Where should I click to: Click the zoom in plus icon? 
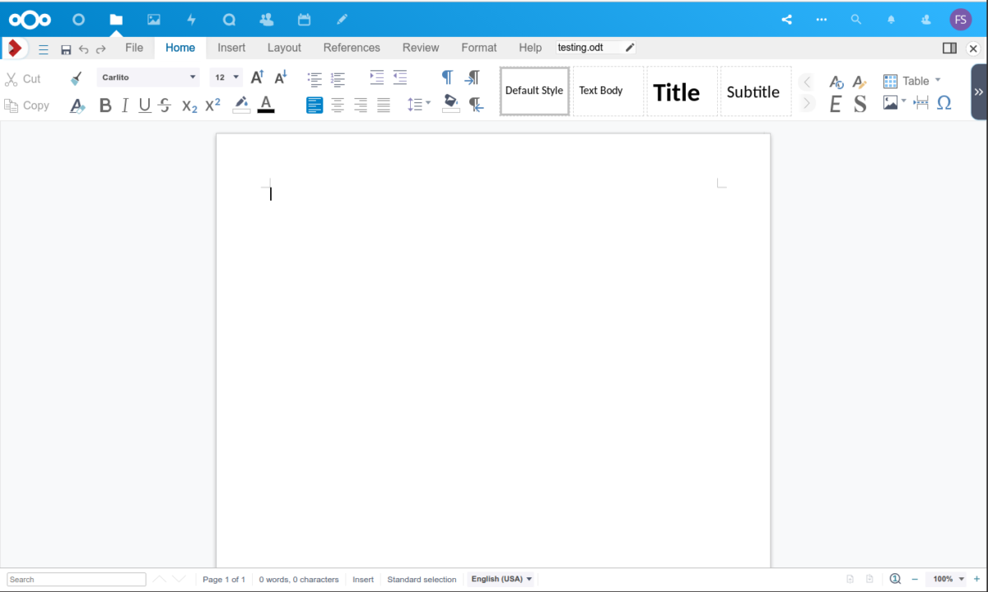click(x=976, y=579)
